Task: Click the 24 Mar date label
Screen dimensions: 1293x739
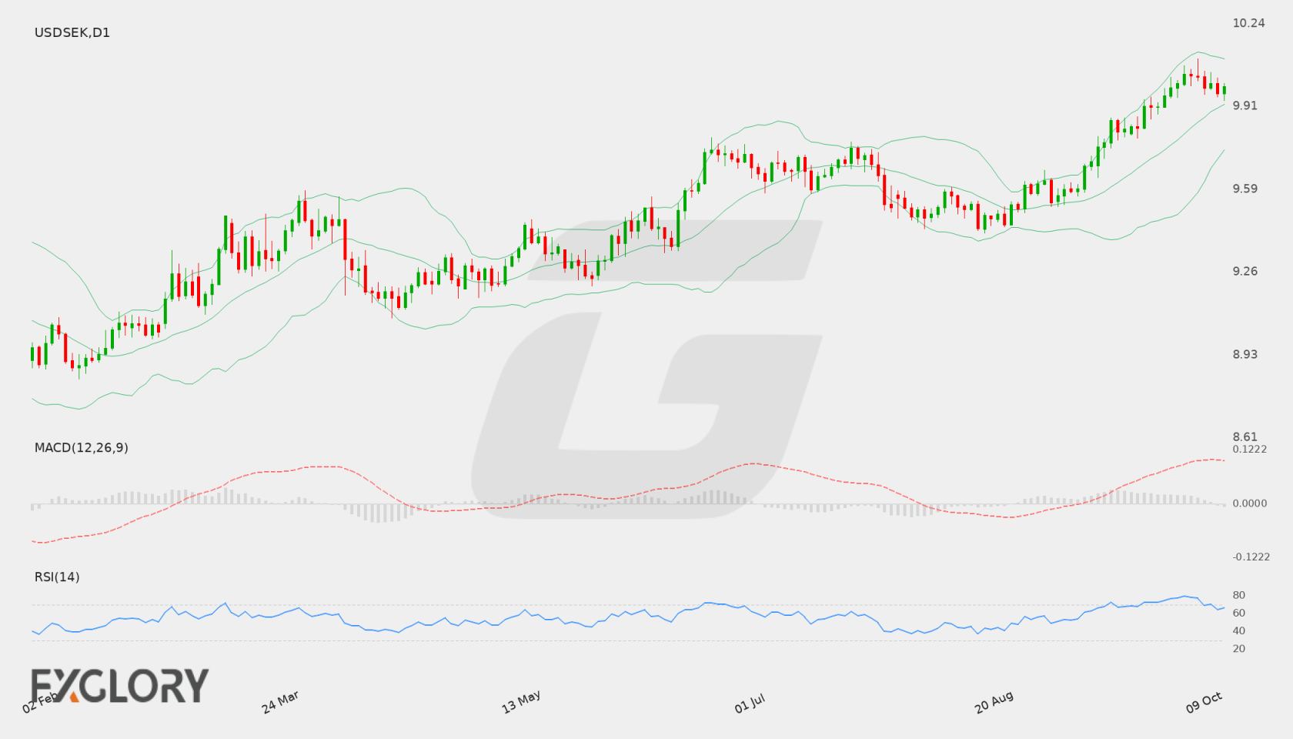Action: 280,702
